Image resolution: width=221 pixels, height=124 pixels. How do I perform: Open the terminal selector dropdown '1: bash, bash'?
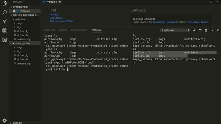tap(175, 30)
